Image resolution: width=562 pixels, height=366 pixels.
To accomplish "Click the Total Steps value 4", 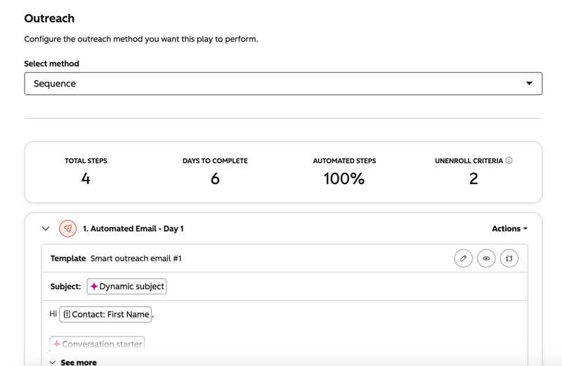I will tap(86, 178).
